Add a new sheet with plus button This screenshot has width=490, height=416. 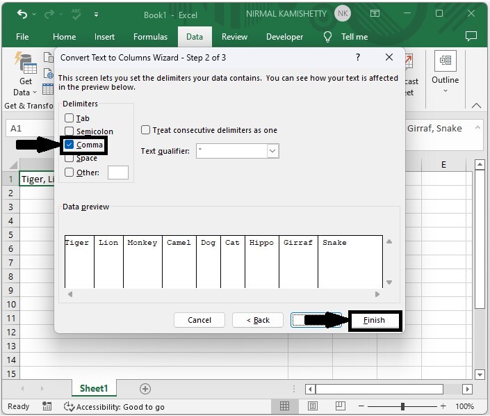click(x=145, y=389)
